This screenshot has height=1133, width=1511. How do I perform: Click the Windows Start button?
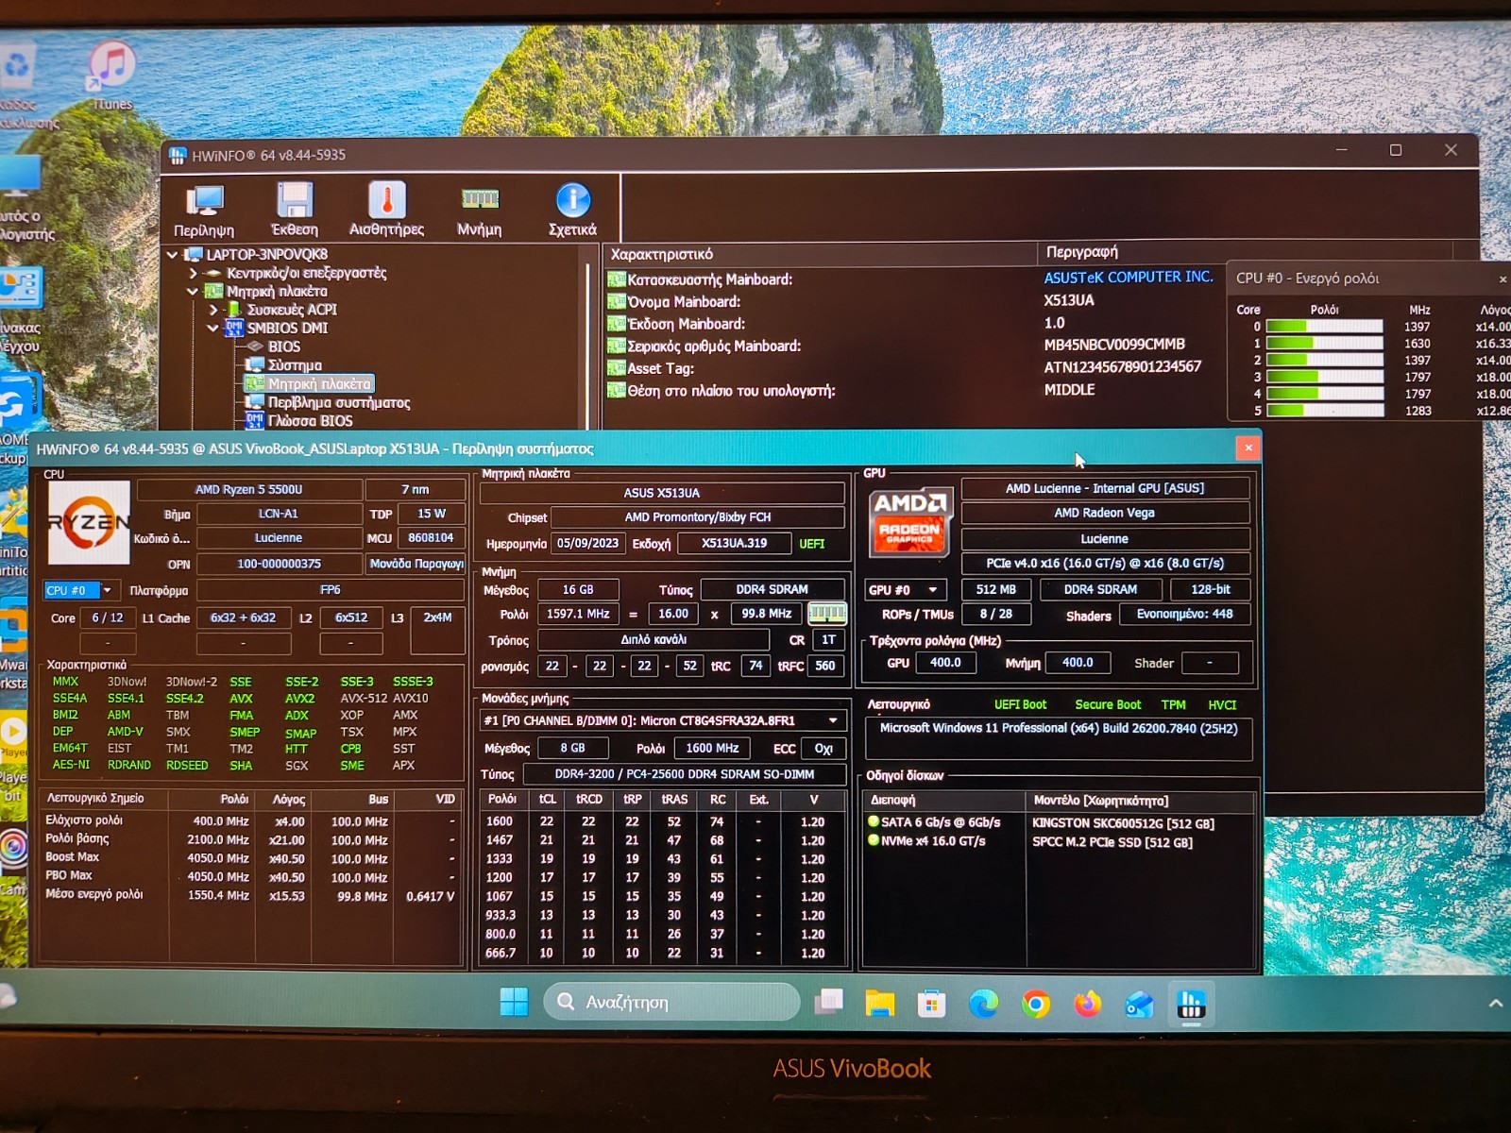tap(514, 1002)
